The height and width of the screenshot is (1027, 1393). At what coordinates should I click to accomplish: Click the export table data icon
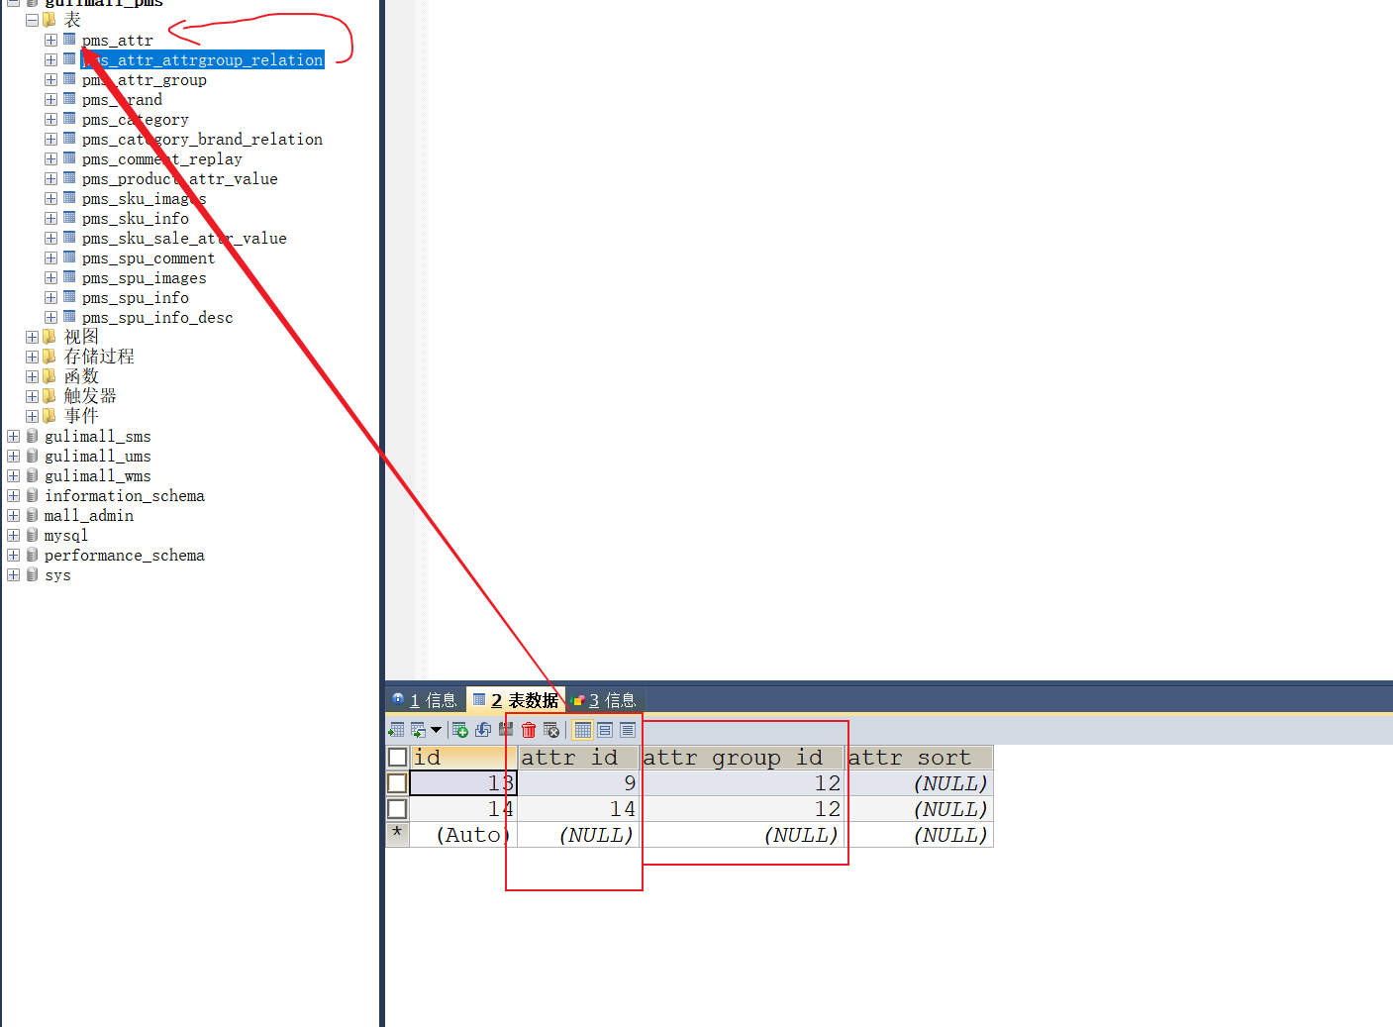pyautogui.click(x=396, y=730)
